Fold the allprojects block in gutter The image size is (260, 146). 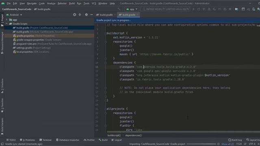[x=106, y=109]
